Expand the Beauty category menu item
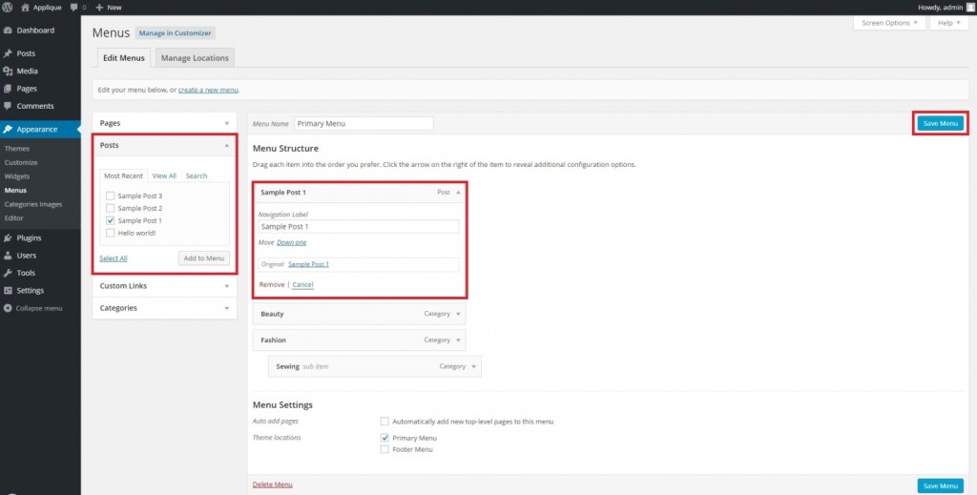 [x=458, y=314]
